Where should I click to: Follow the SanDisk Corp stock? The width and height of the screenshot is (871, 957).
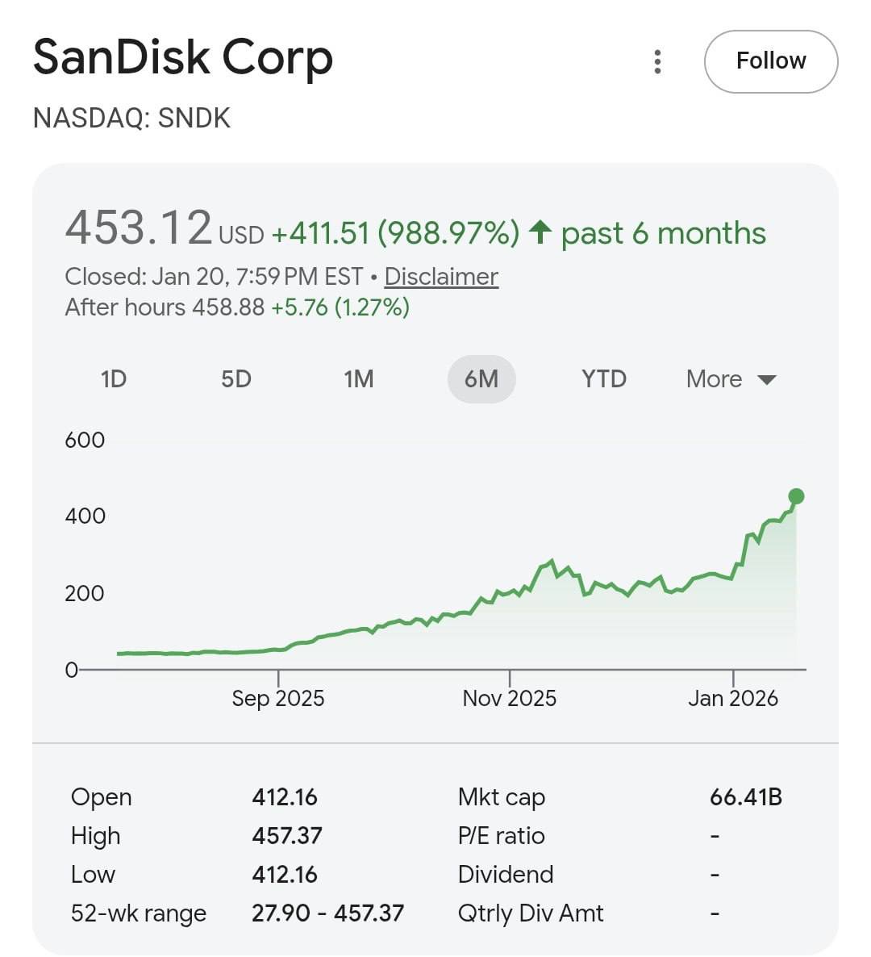pyautogui.click(x=770, y=61)
